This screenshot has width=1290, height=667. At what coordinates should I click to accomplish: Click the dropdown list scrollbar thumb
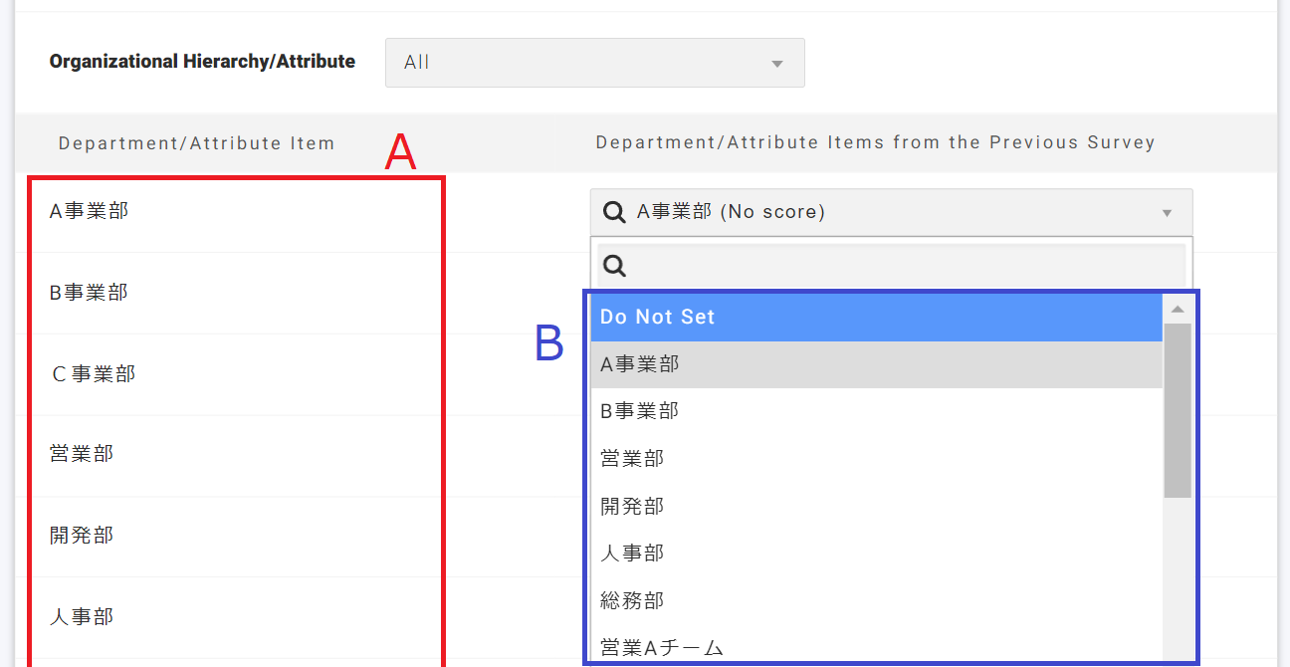pos(1178,408)
